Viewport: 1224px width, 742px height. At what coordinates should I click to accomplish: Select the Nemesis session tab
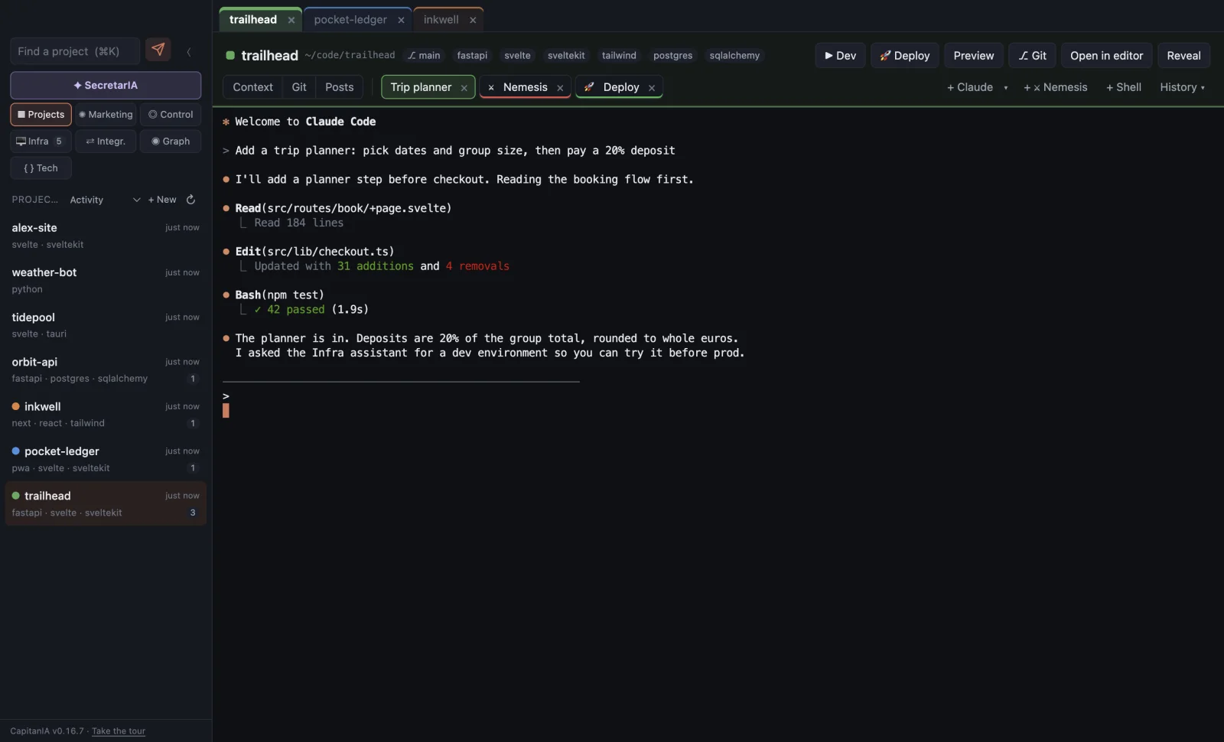pos(525,87)
